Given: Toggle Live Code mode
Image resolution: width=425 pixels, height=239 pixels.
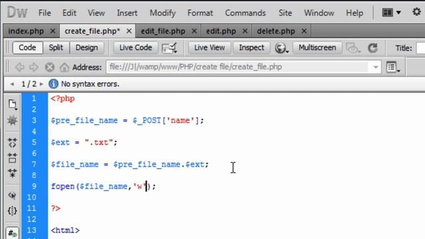Looking at the screenshot, I should pos(135,48).
